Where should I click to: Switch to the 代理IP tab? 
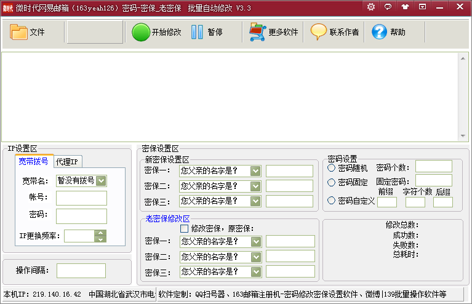click(67, 162)
